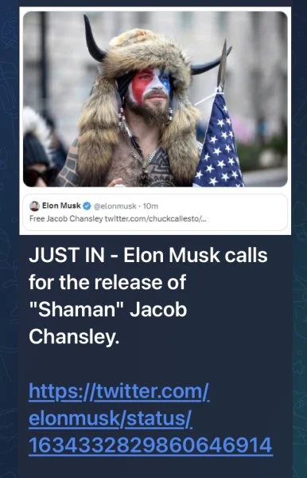
Task: Click the black horn at the top left of the hat
Action: pos(94,38)
